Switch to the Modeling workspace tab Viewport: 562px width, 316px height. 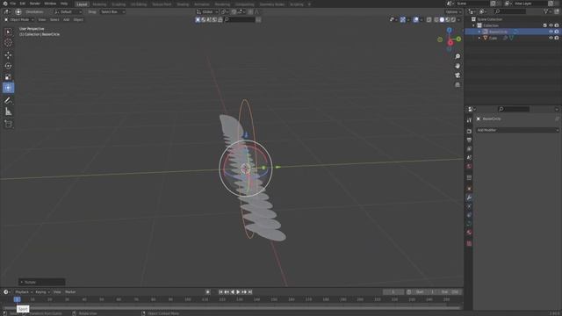[99, 4]
